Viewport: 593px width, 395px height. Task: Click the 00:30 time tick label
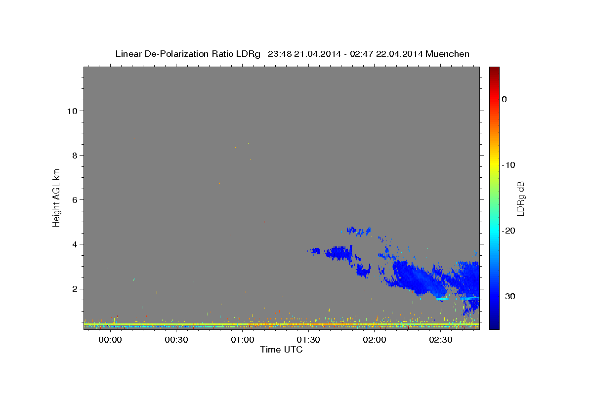(176, 340)
